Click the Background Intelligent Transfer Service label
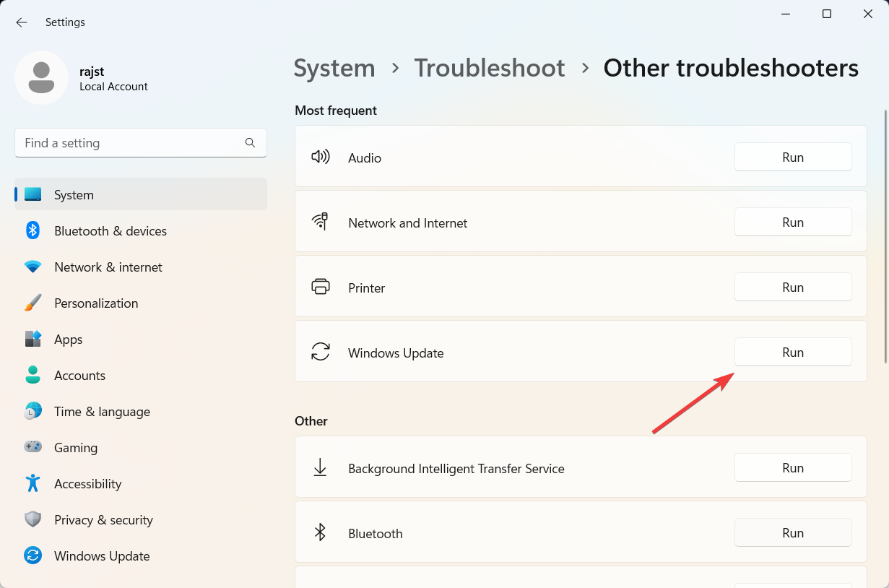 tap(456, 468)
